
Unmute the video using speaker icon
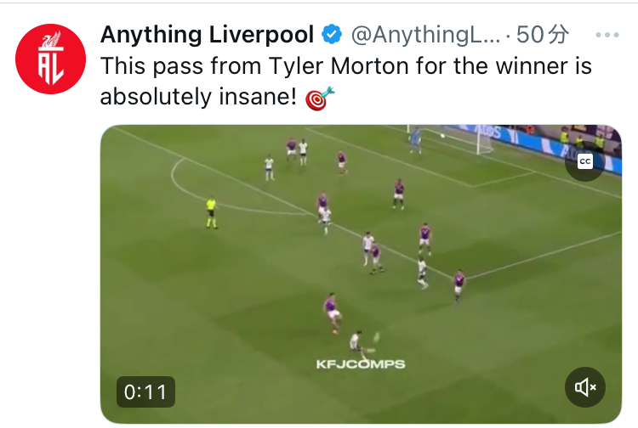pos(585,387)
